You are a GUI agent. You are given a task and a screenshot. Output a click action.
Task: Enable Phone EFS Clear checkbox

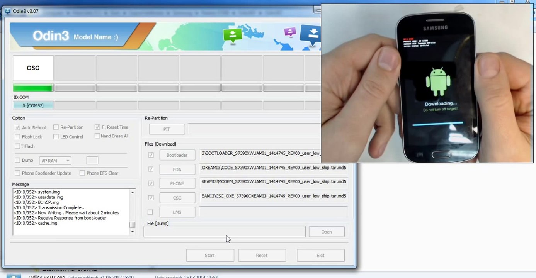click(82, 173)
